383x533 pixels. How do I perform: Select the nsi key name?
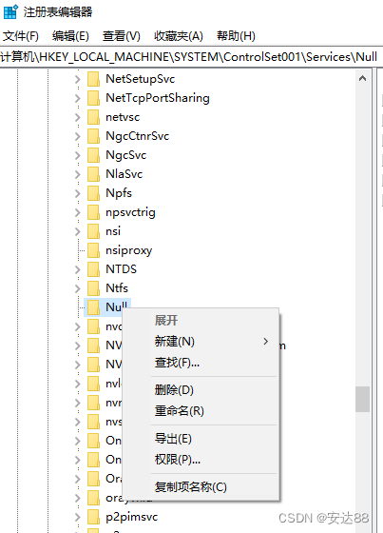[113, 231]
